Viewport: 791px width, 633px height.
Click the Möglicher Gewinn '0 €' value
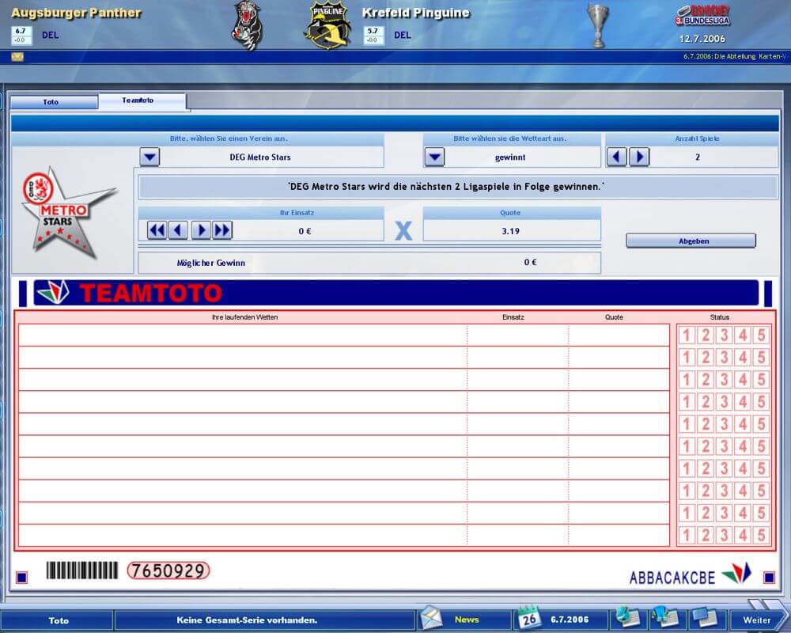pyautogui.click(x=530, y=263)
